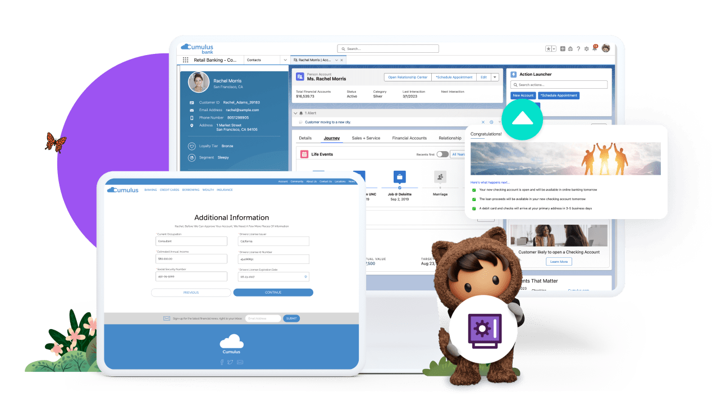Dismiss the Customer moving to a new city alert
The height and width of the screenshot is (401, 712).
[x=483, y=122]
